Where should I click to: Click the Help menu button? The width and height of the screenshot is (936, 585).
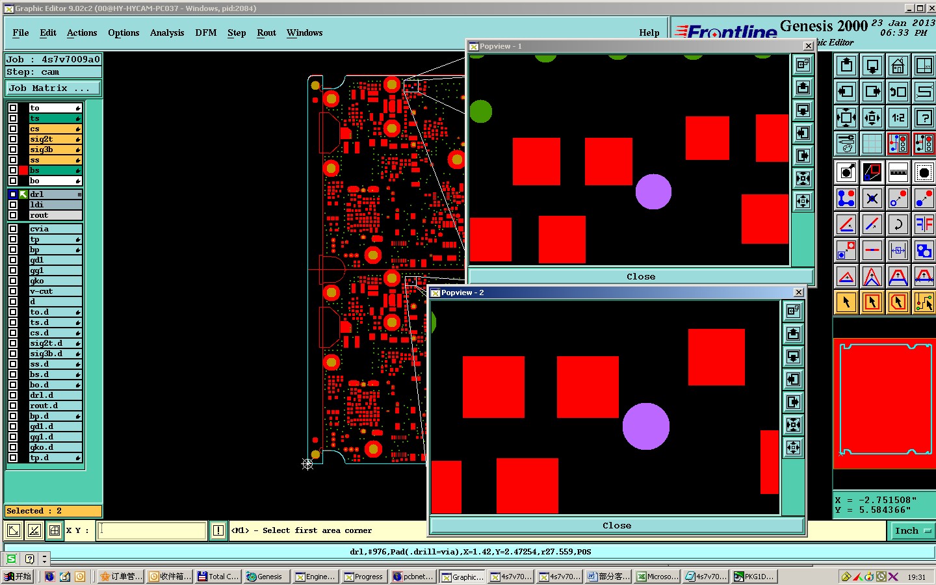pos(649,32)
